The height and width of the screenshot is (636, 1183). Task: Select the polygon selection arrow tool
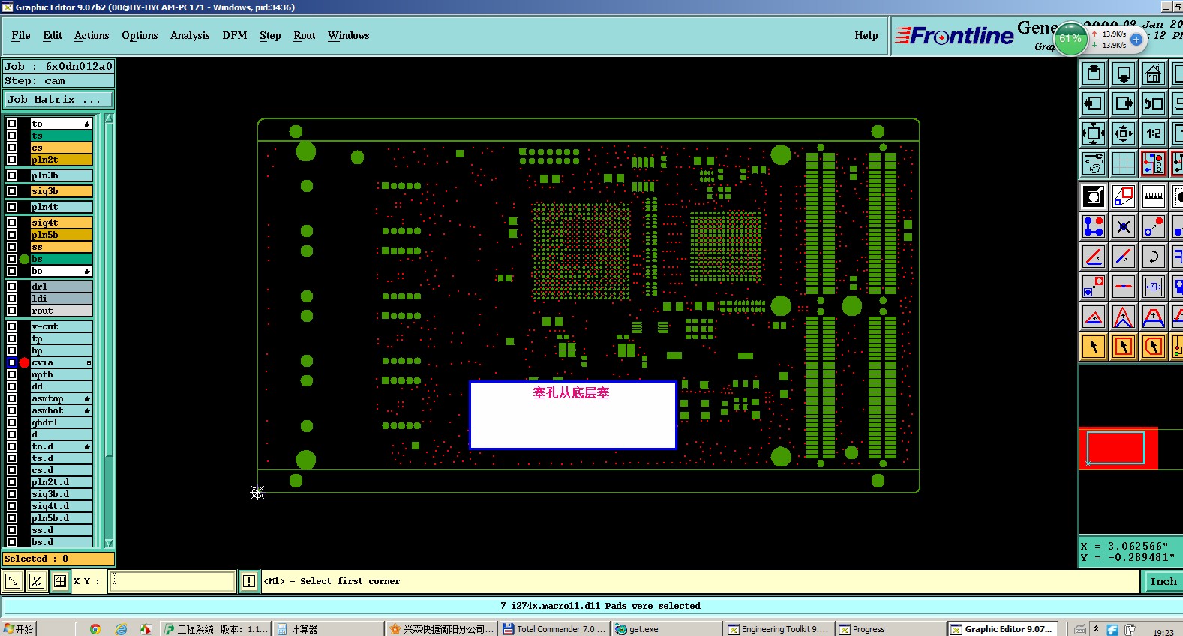point(1154,346)
